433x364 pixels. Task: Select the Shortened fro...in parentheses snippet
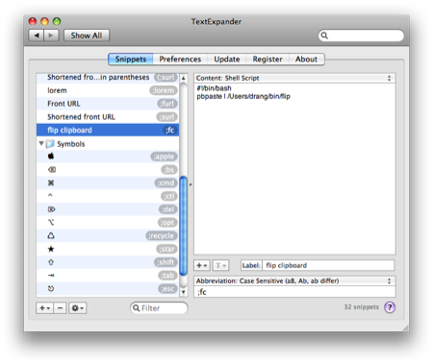coord(108,78)
